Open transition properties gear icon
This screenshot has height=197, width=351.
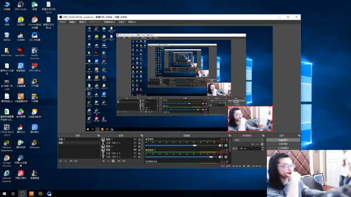(x=262, y=144)
